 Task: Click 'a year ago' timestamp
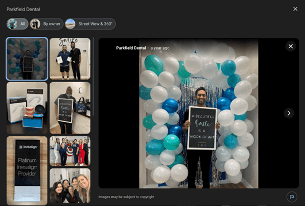pyautogui.click(x=160, y=48)
